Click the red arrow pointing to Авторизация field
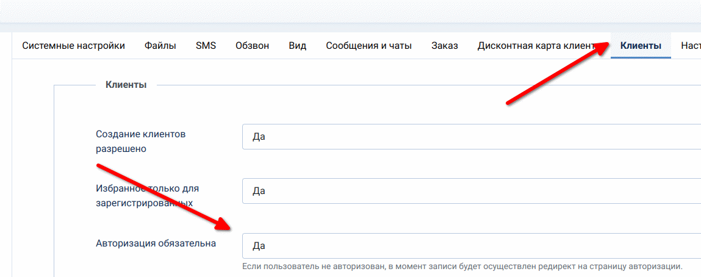The image size is (701, 277). 165,196
